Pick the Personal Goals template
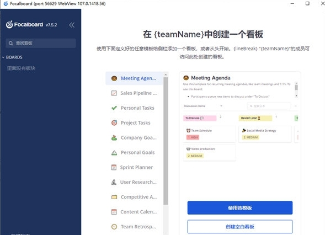The width and height of the screenshot is (325, 235). pos(134,152)
